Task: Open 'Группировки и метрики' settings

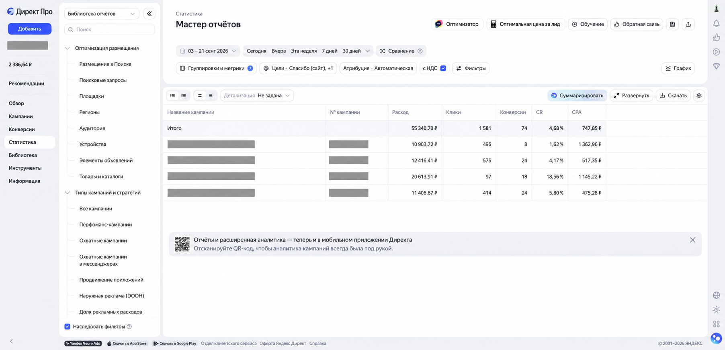Action: [216, 68]
